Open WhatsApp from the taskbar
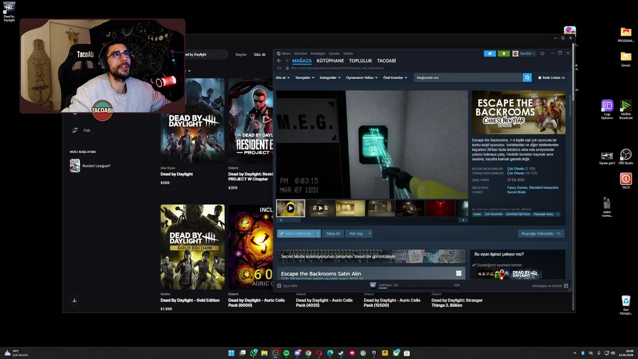The width and height of the screenshot is (638, 359). click(253, 353)
